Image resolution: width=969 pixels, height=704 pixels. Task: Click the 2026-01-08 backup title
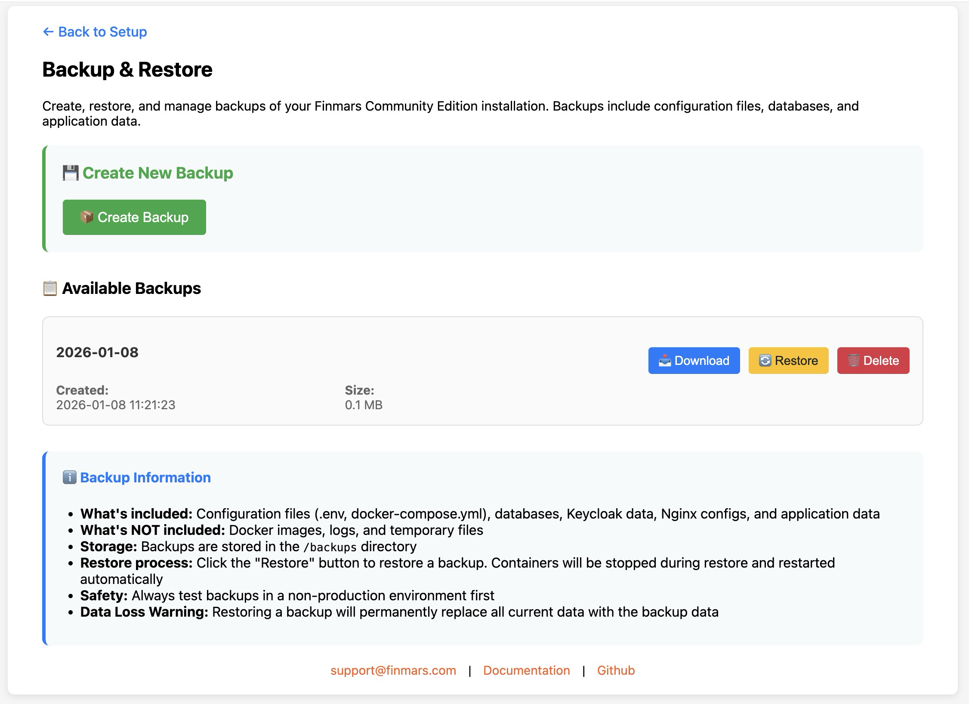click(x=97, y=352)
